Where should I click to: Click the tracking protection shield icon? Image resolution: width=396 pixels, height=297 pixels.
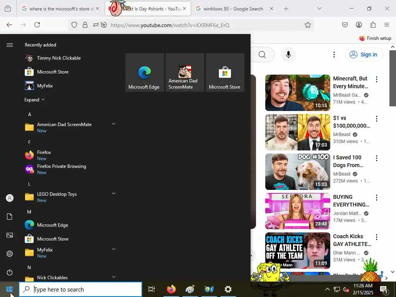pyautogui.click(x=74, y=25)
